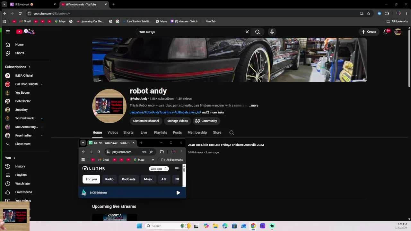Open the channel Membership tab
The image size is (411, 231).
point(197,133)
